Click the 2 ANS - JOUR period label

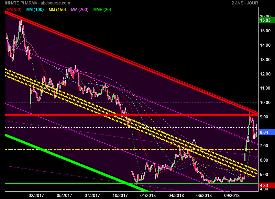(245, 3)
